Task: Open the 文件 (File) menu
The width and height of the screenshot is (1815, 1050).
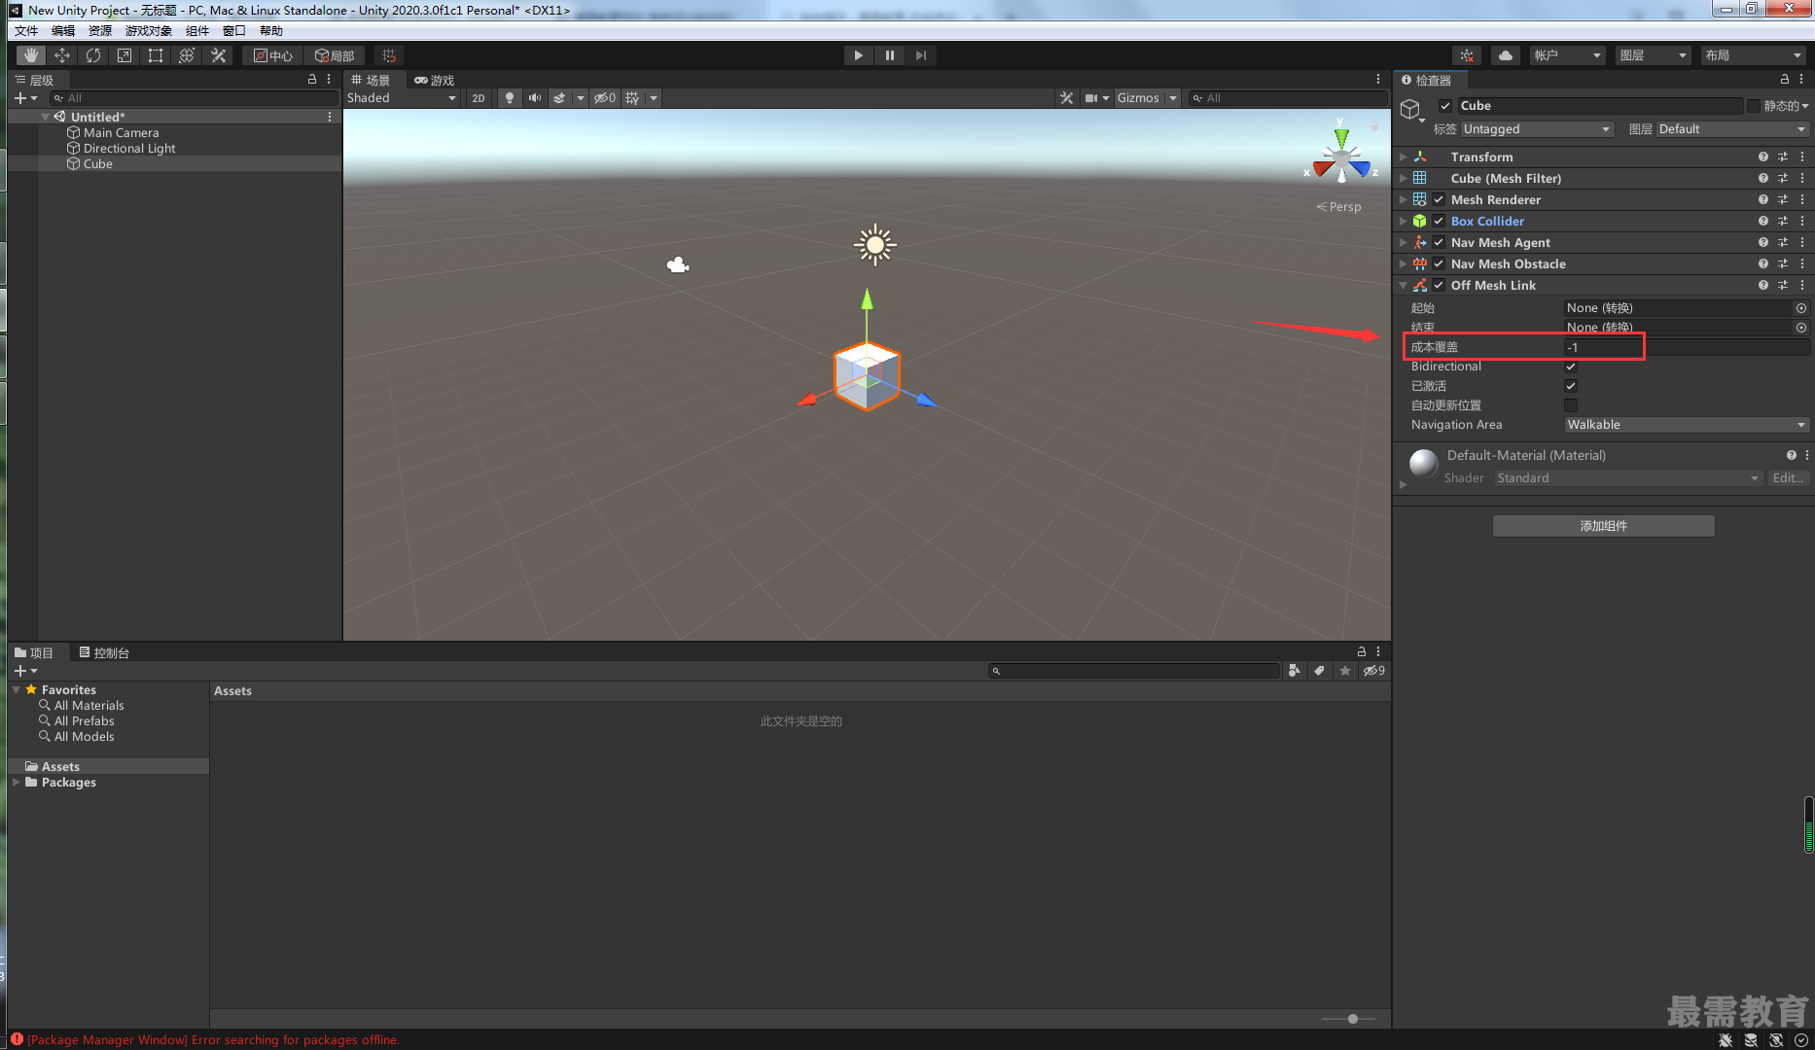Action: pos(26,31)
